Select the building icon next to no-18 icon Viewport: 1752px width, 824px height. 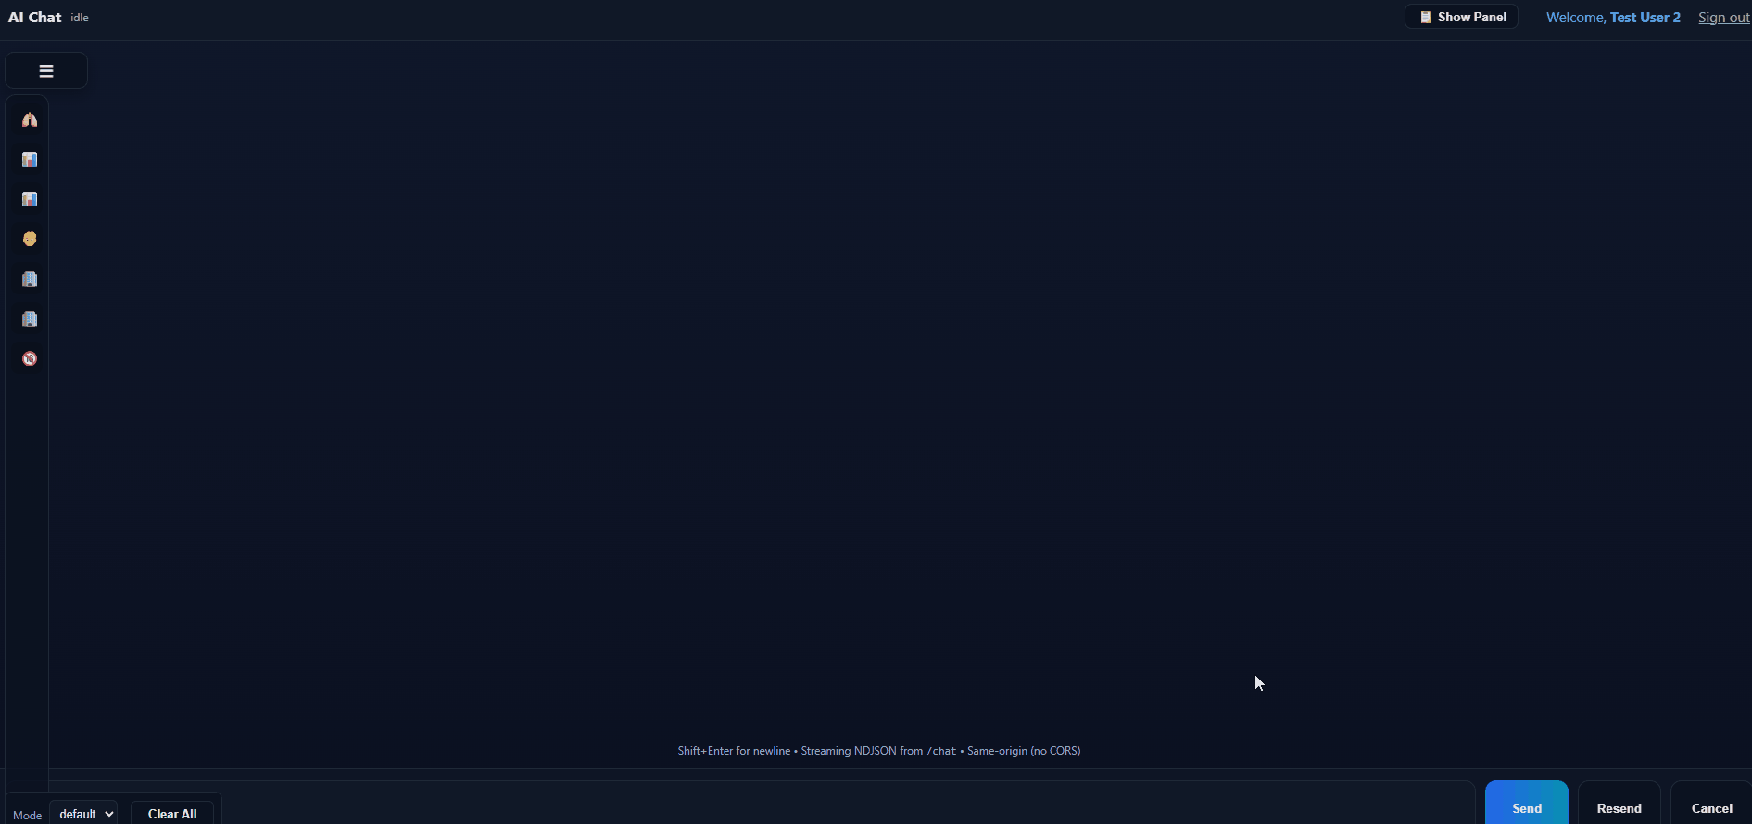30,318
